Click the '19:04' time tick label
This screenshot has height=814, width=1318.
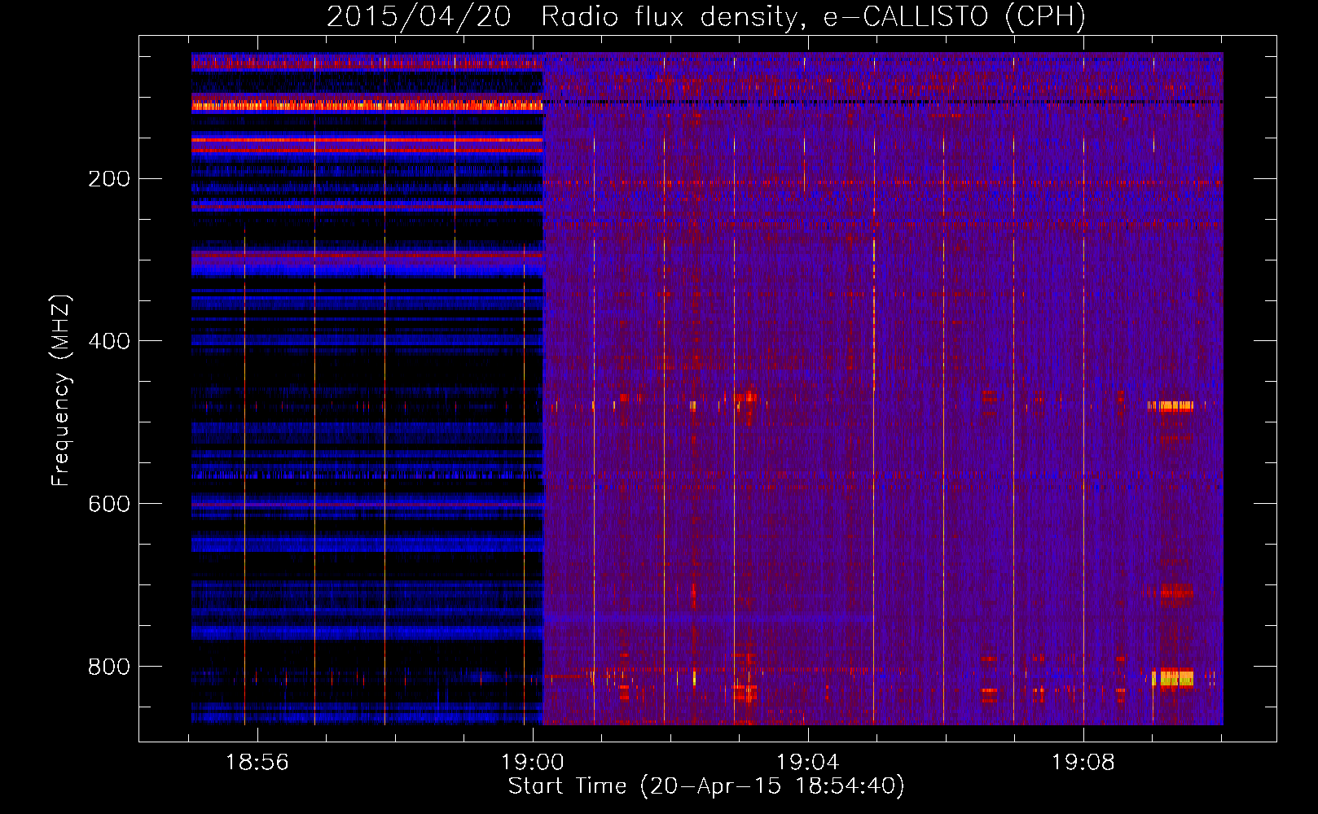(x=808, y=763)
